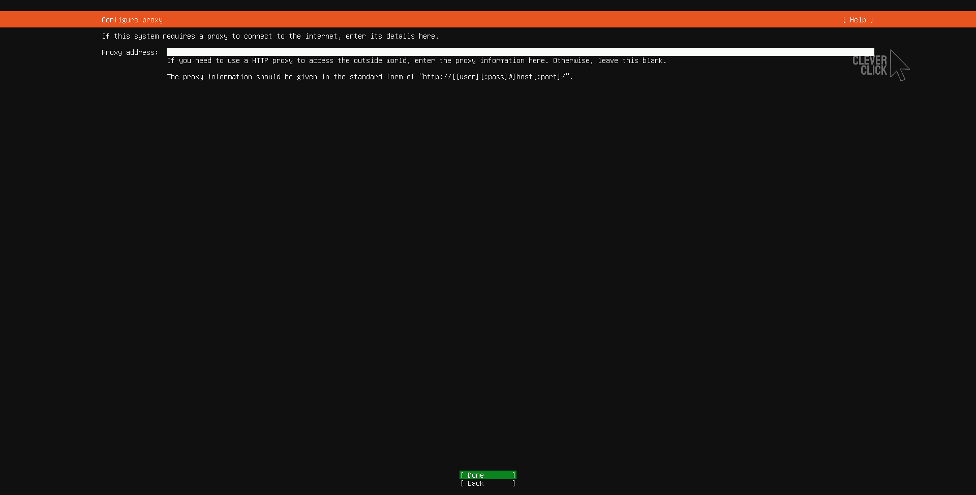Click the CLEVER CLICK watermark text
This screenshot has width=976, height=495.
(x=870, y=66)
